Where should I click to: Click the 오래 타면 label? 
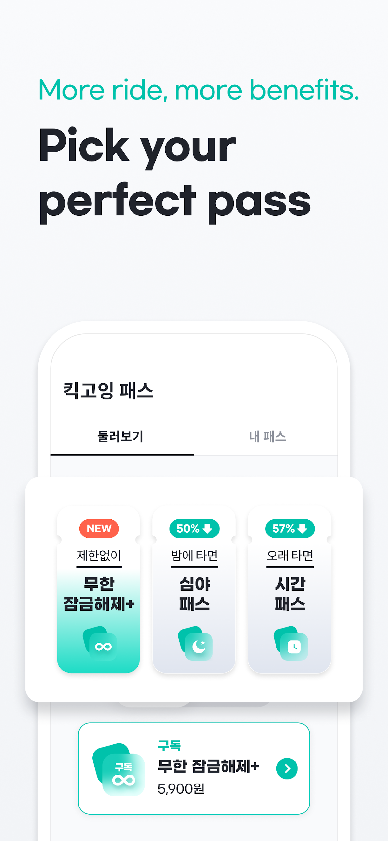[290, 556]
